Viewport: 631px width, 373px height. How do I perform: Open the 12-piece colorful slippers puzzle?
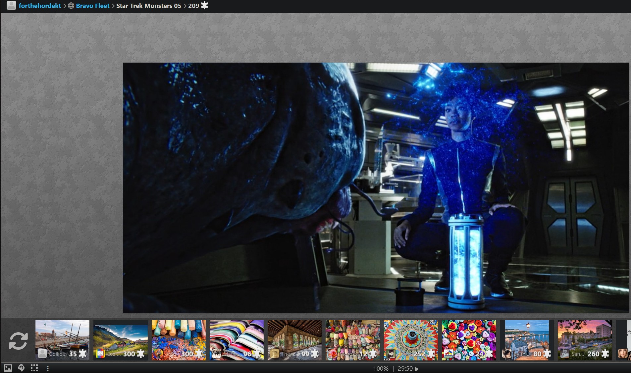click(353, 340)
